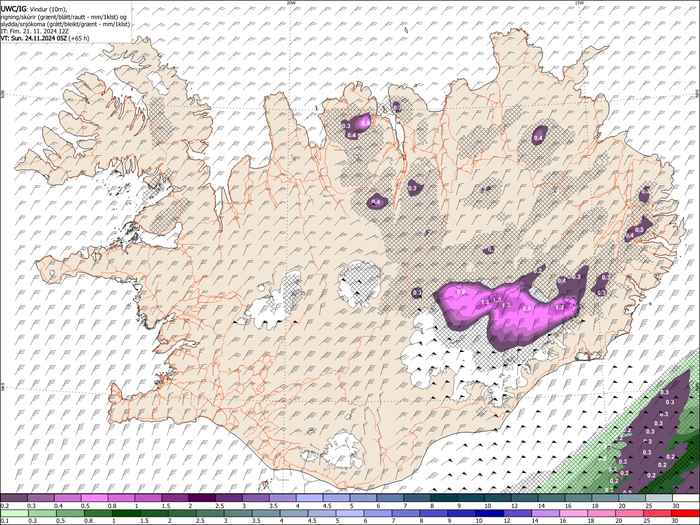Pick the 20 swatch in the lower legend row

coord(629,513)
